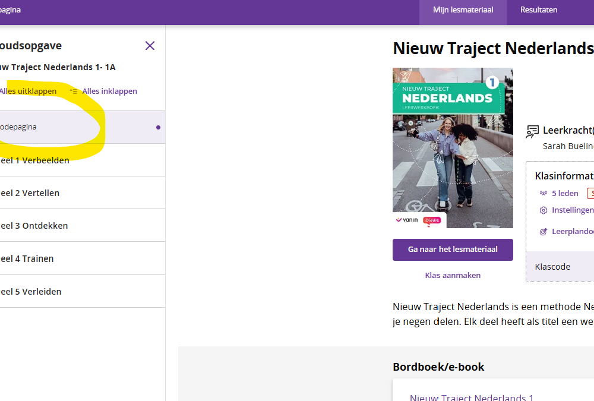Close the Inhoudsopgave panel with the X
Screen dimensions: 594x401
point(150,45)
